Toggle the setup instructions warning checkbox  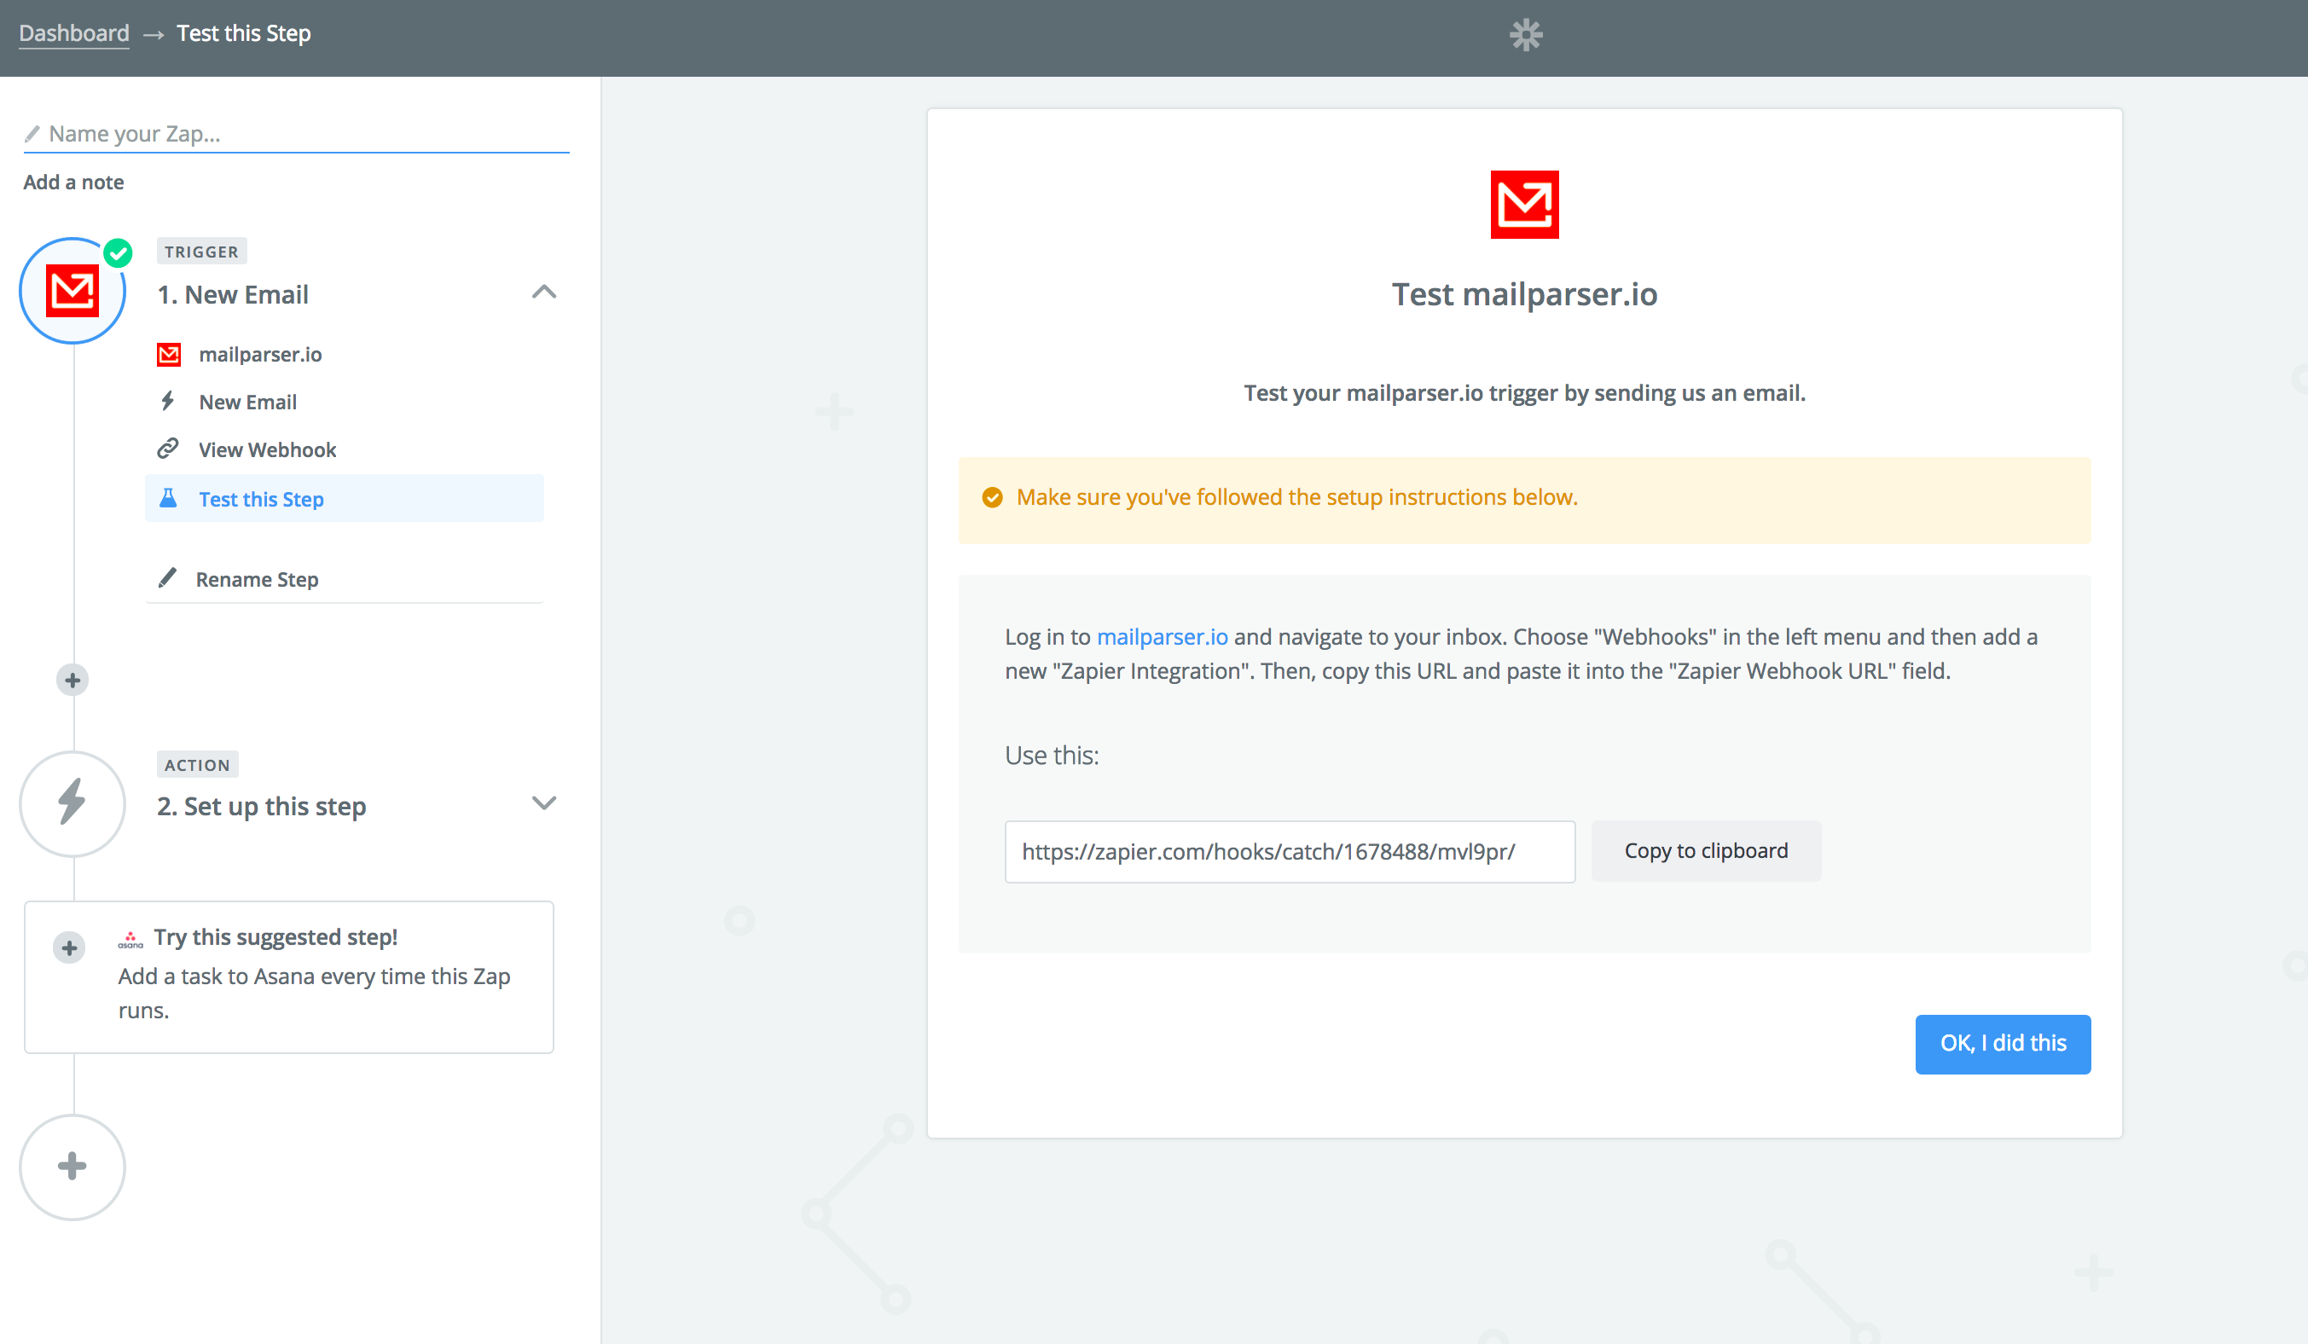click(994, 496)
